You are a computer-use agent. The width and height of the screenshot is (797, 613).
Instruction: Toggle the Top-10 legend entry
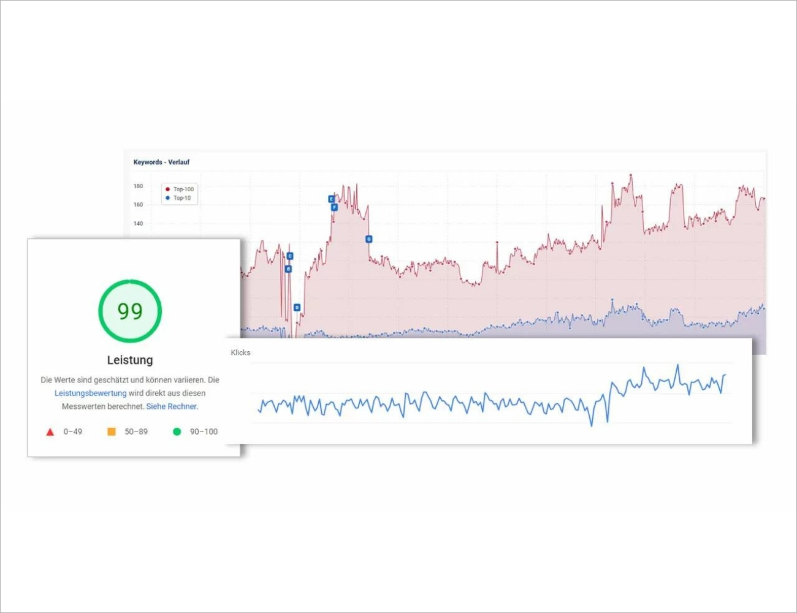(181, 198)
